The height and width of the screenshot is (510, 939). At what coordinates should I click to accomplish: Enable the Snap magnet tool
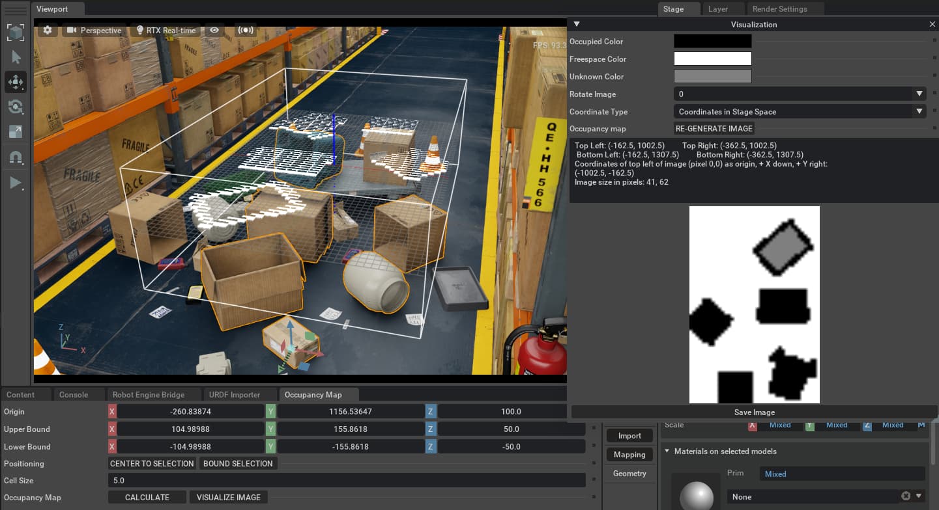click(14, 157)
